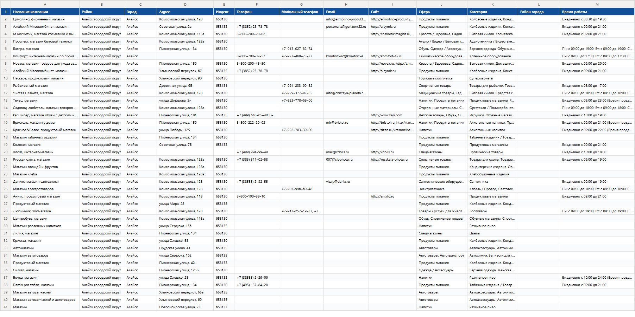Click the 'Мобильный телефон' header cell
The image size is (635, 317).
tap(301, 12)
